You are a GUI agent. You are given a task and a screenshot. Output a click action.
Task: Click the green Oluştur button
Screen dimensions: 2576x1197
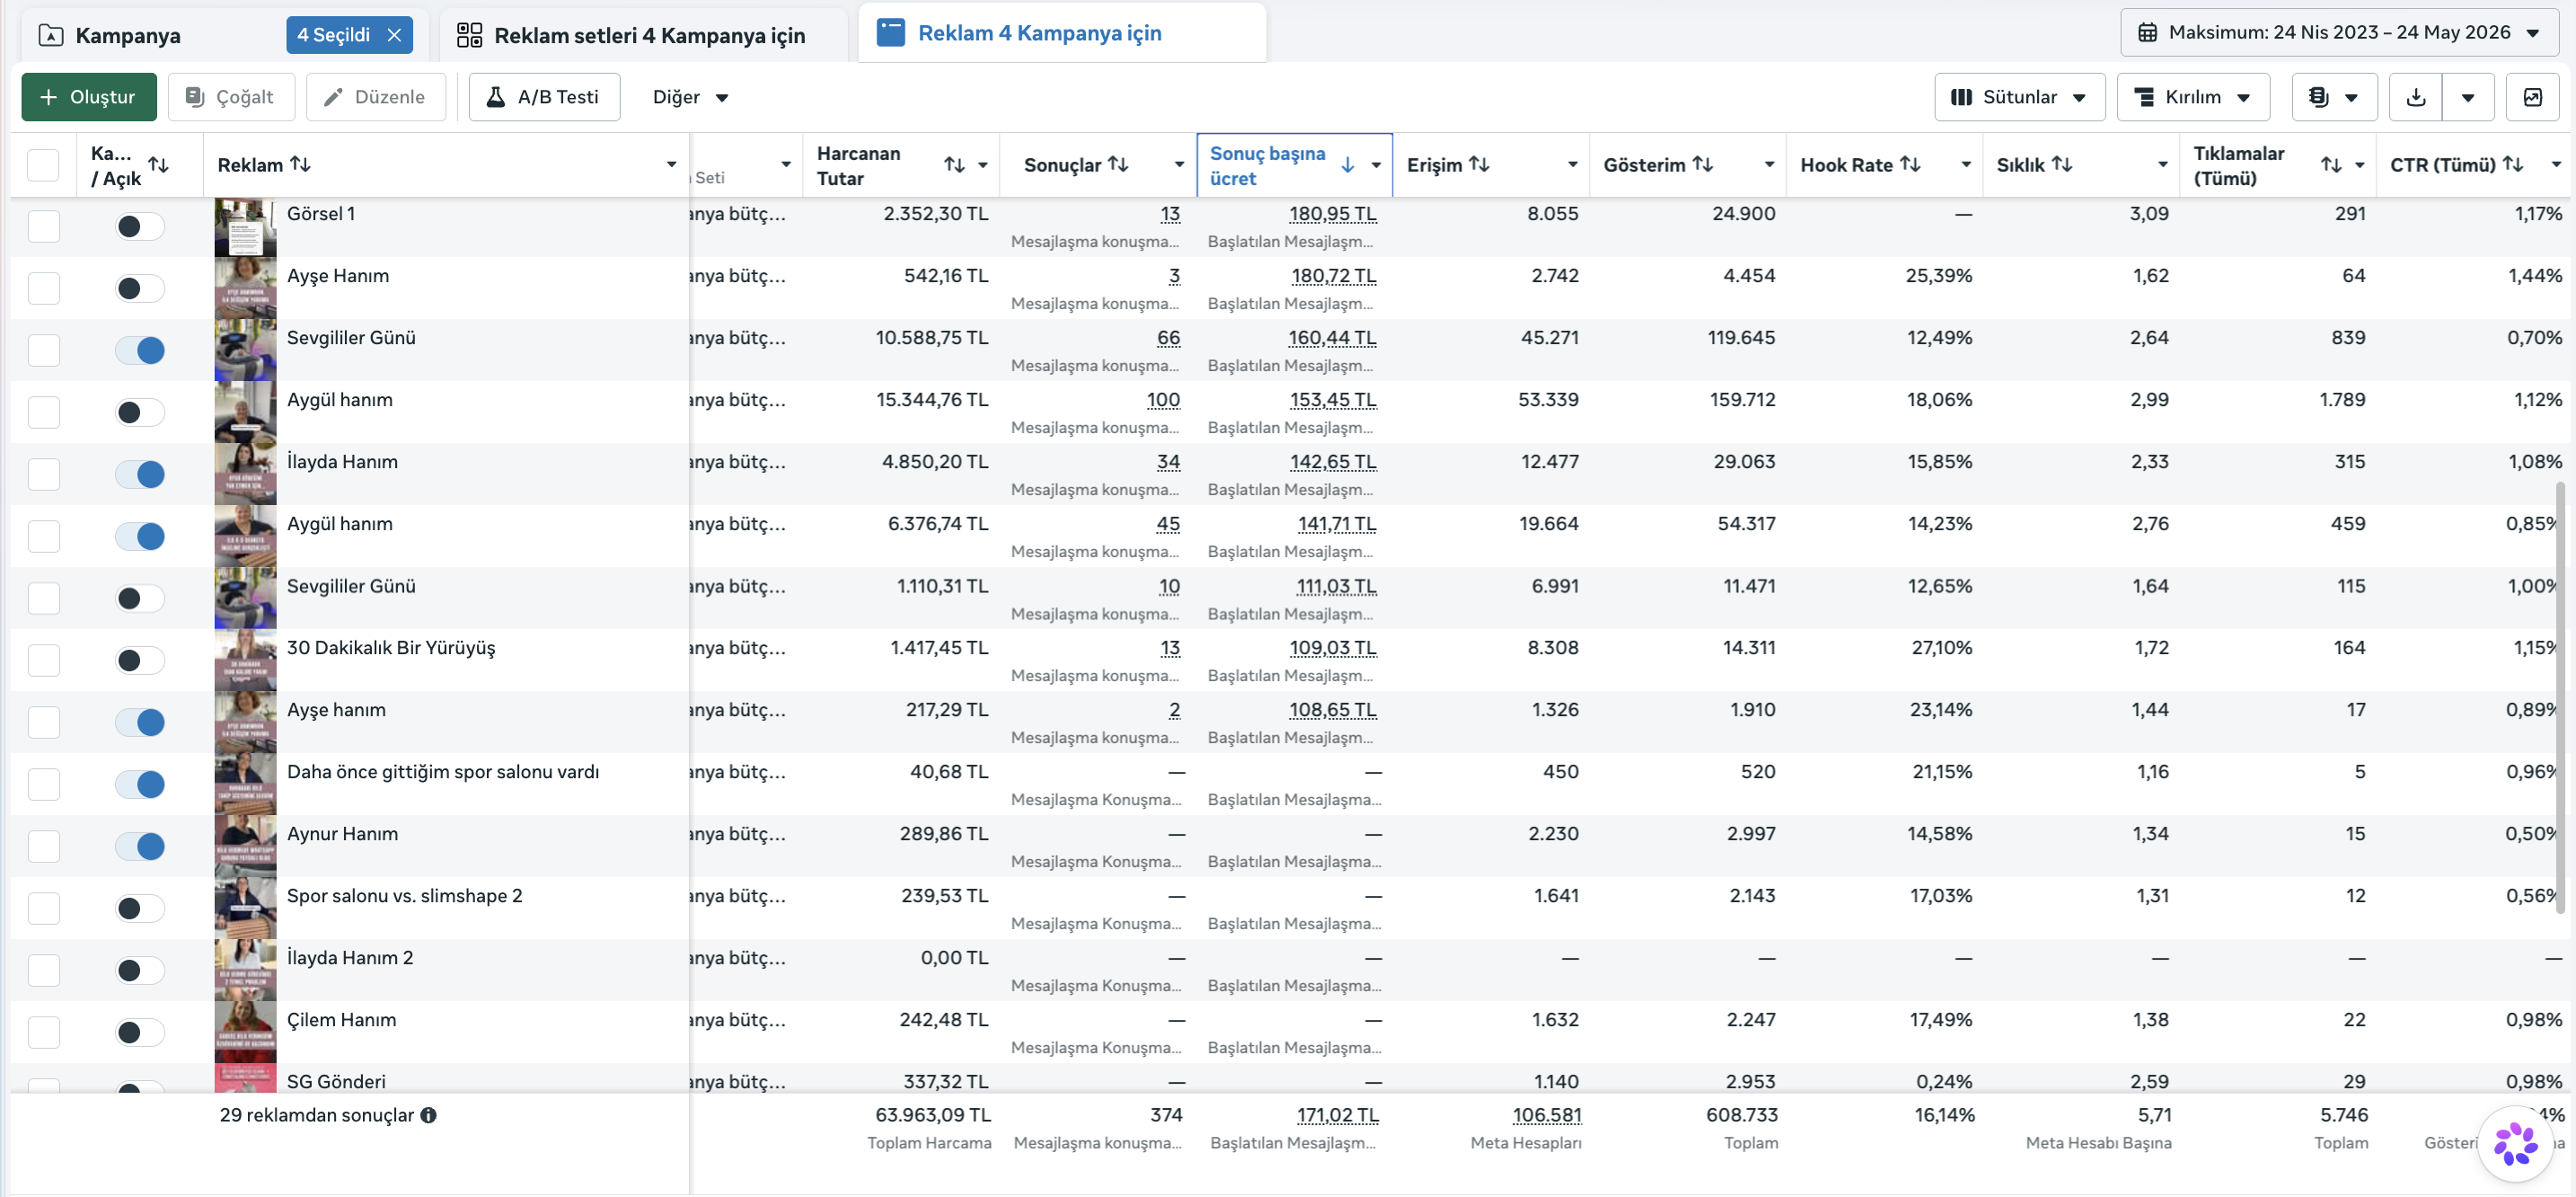(x=89, y=97)
